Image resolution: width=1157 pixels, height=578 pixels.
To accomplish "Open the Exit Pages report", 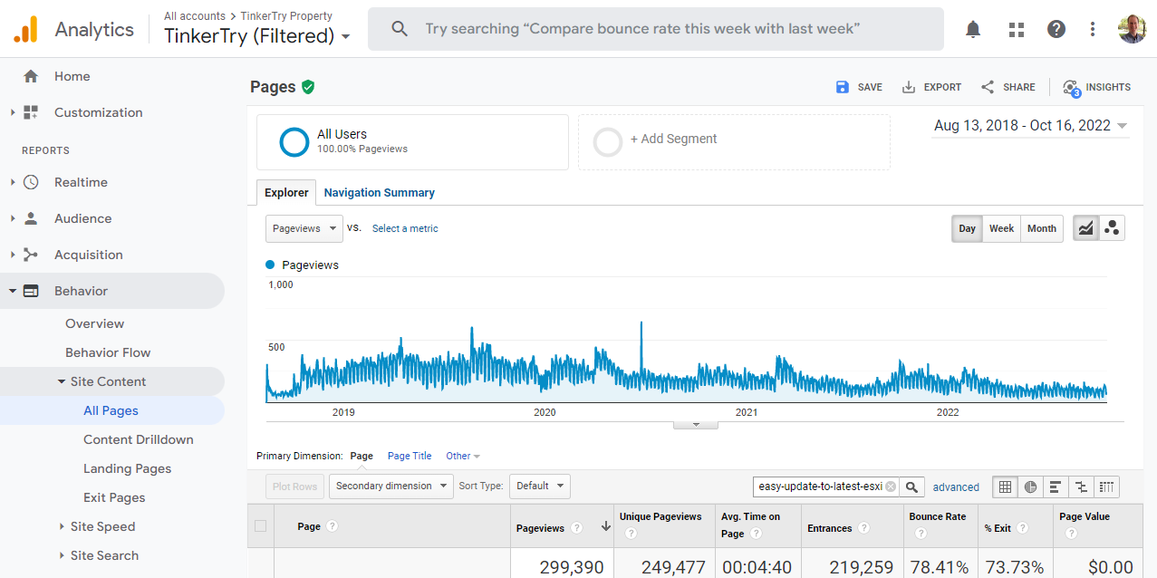I will point(114,497).
